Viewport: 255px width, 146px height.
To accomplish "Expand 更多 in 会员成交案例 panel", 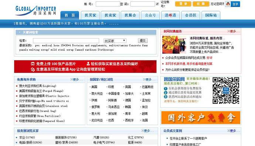I will [x=233, y=131].
